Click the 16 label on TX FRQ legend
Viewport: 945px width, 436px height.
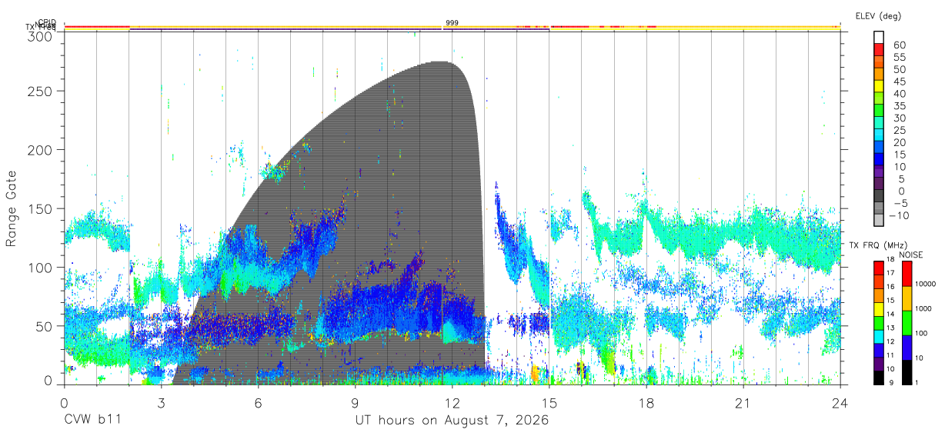click(889, 286)
